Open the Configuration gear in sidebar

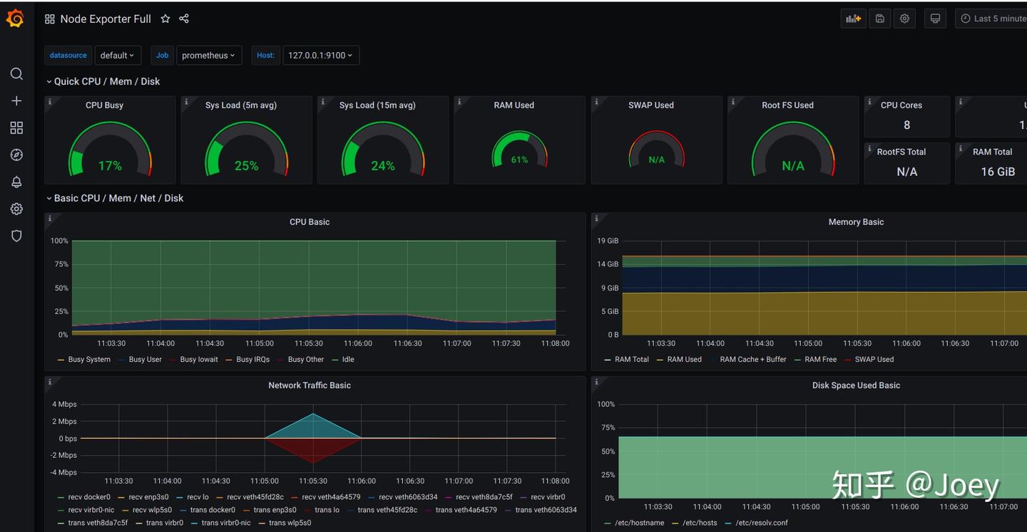[x=16, y=209]
